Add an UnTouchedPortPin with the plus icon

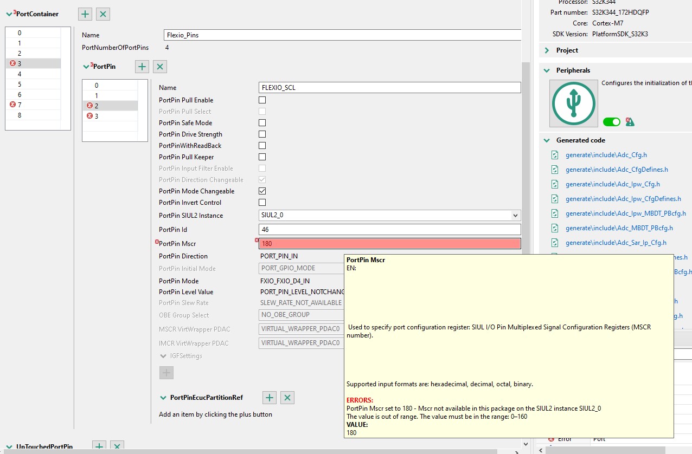(99, 446)
